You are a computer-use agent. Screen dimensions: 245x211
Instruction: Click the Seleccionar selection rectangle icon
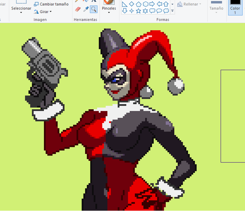point(21,1)
